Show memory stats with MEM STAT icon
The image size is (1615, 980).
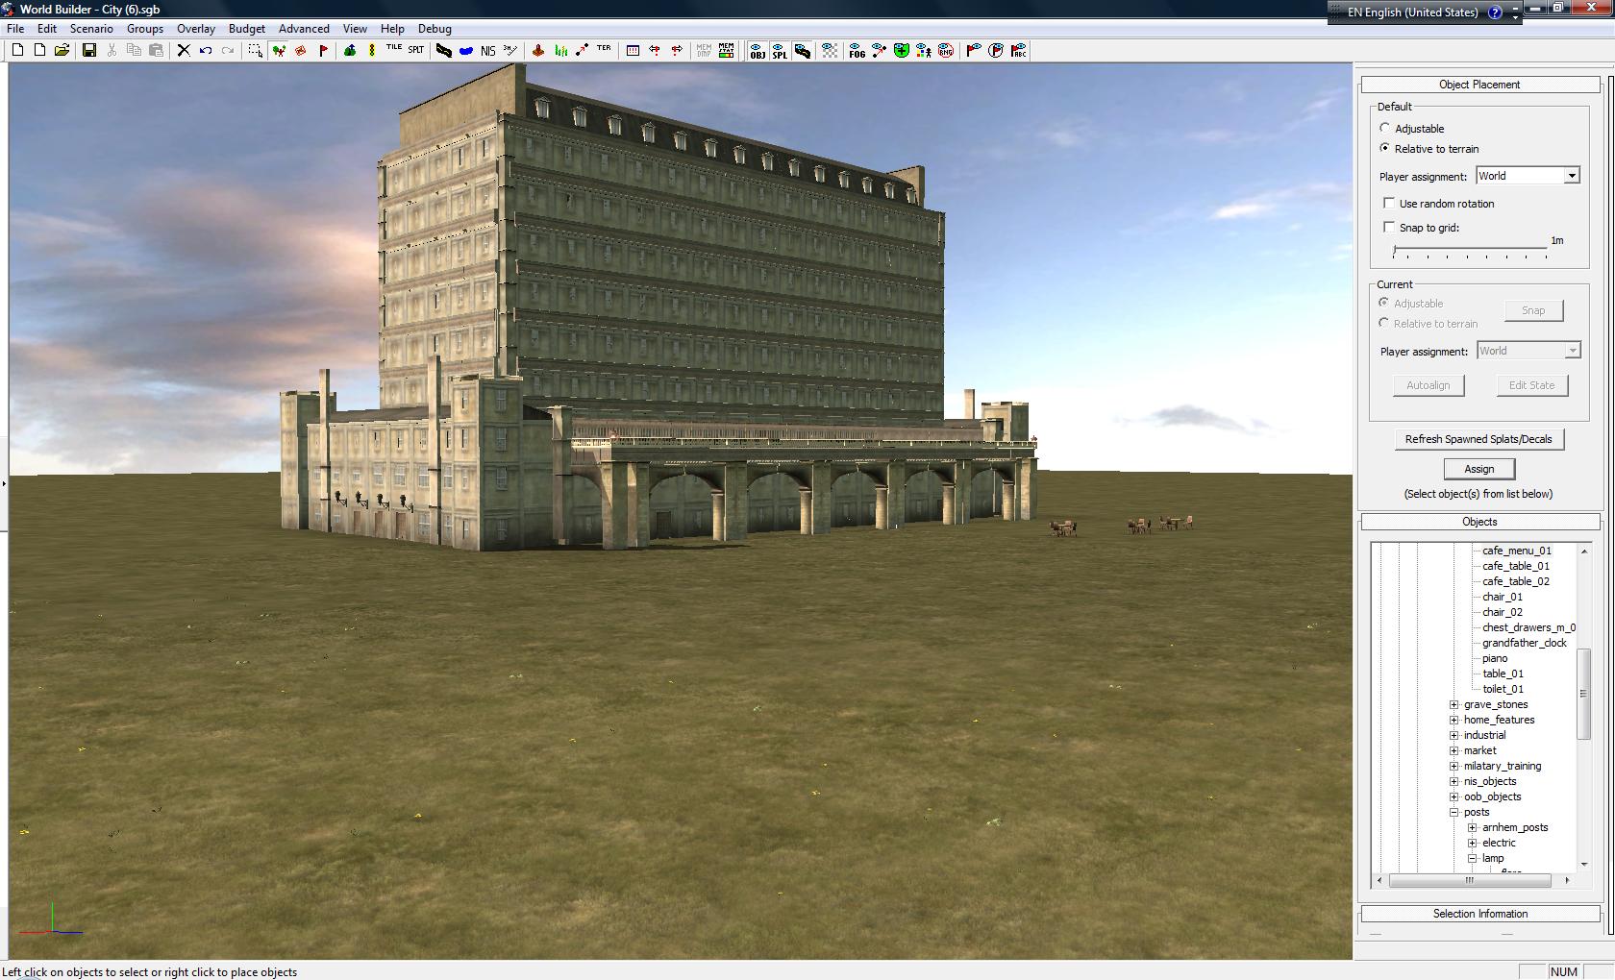pos(726,51)
